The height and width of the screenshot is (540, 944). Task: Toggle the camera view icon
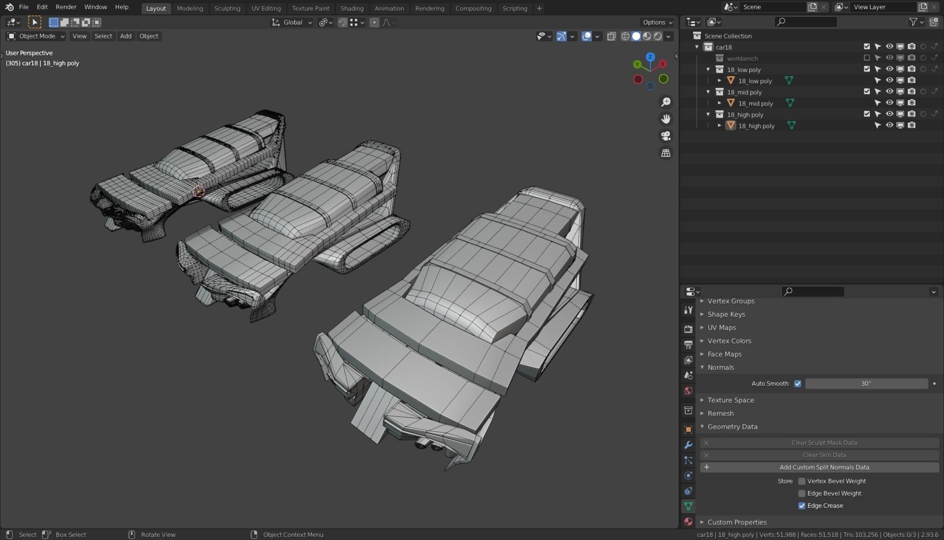coord(666,136)
